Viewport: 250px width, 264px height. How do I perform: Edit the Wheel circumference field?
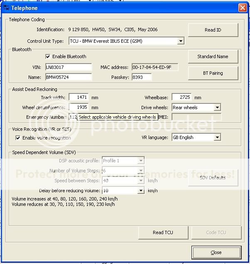pyautogui.click(x=78, y=108)
